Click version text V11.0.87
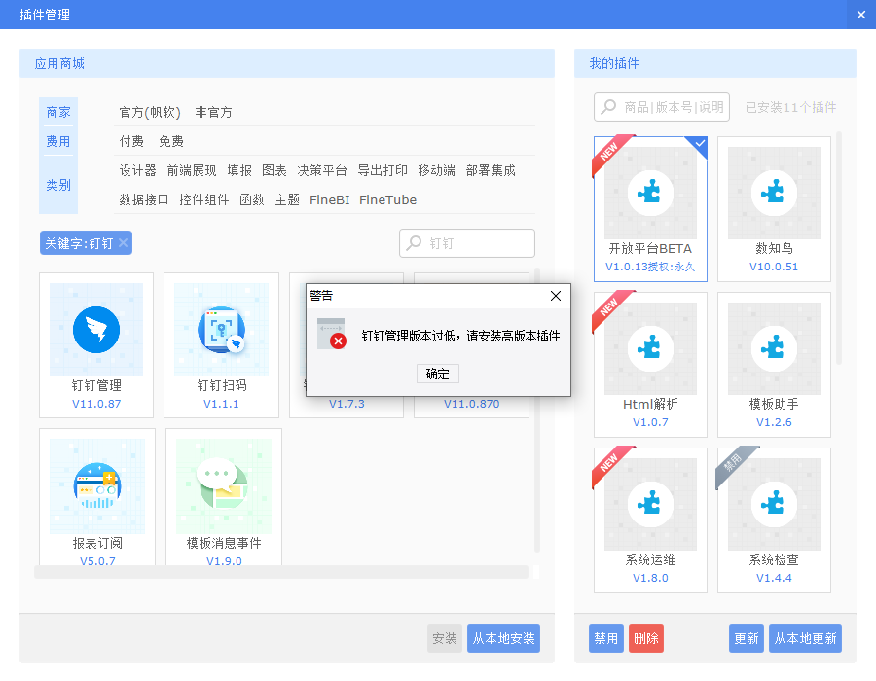The image size is (876, 681). pyautogui.click(x=96, y=404)
